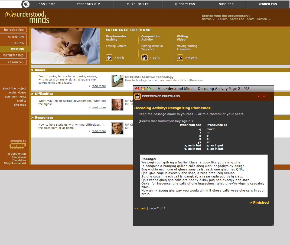Click the Misunderstood Minds site logo
Image resolution: width=290 pixels, height=245 pixels.
tap(27, 17)
